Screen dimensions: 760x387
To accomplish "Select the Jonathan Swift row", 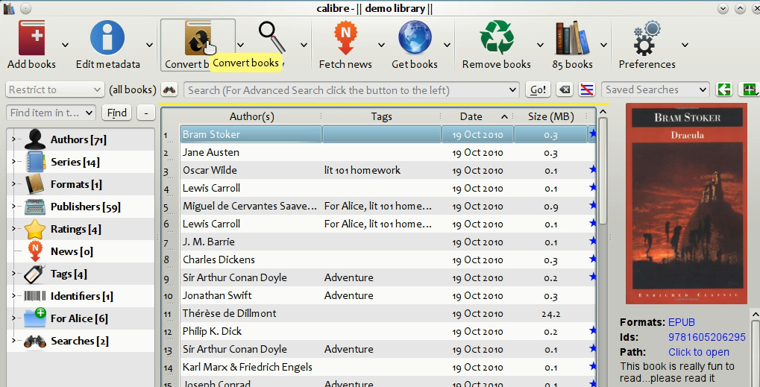I will coord(388,295).
